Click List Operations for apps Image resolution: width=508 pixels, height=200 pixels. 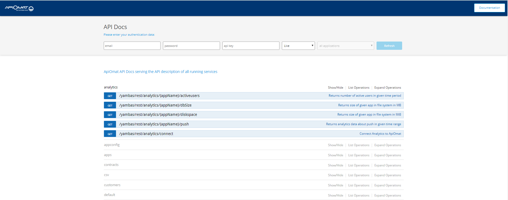(x=359, y=155)
